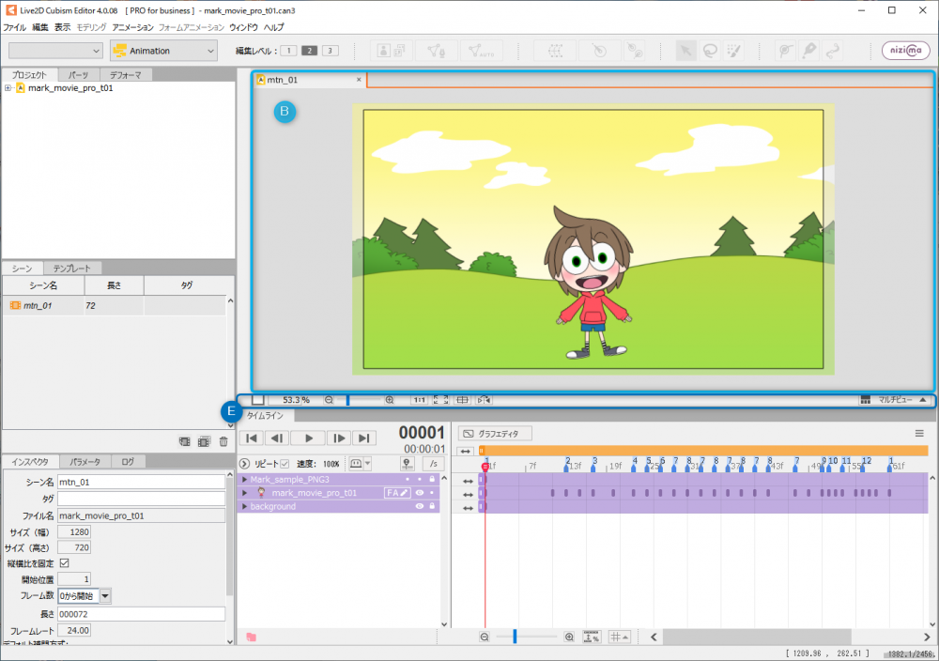Screen dimensions: 939x661
Task: Switch to the ログ tab
Action: coord(128,462)
